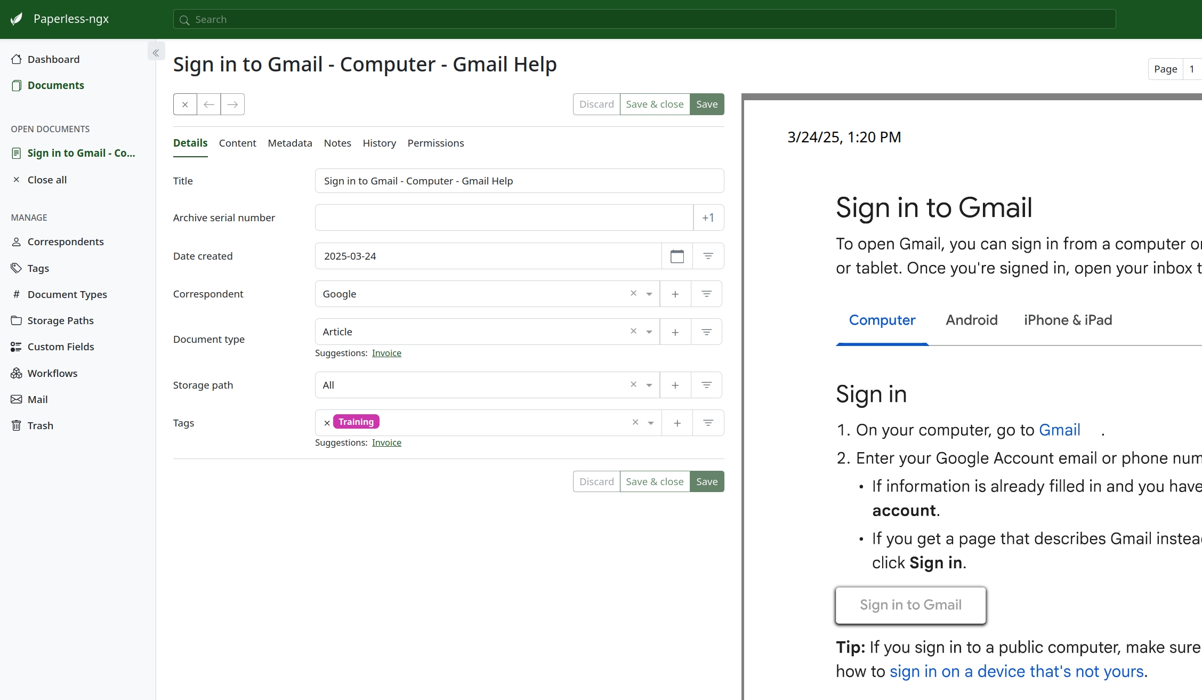Viewport: 1202px width, 700px height.
Task: Switch to the Metadata tab
Action: tap(290, 143)
